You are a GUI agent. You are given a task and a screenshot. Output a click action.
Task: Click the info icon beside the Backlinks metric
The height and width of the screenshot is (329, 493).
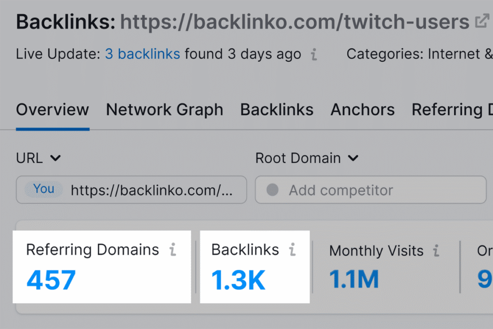[x=292, y=250]
